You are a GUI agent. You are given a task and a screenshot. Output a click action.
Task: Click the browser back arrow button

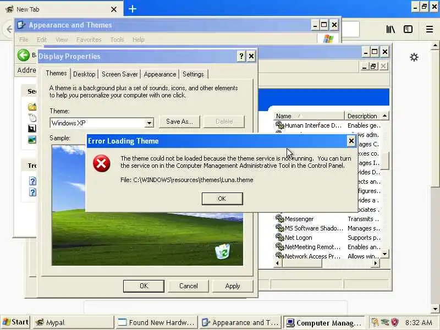coord(9,29)
